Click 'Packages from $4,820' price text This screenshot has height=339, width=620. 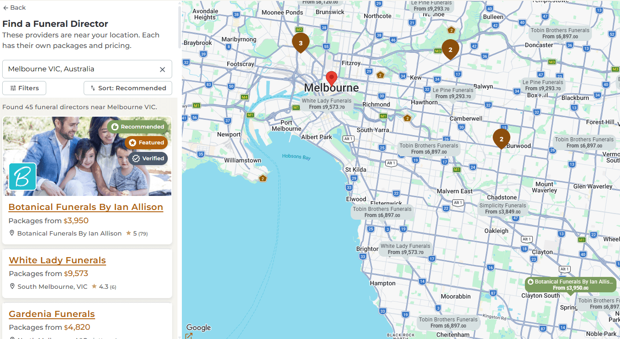49,327
